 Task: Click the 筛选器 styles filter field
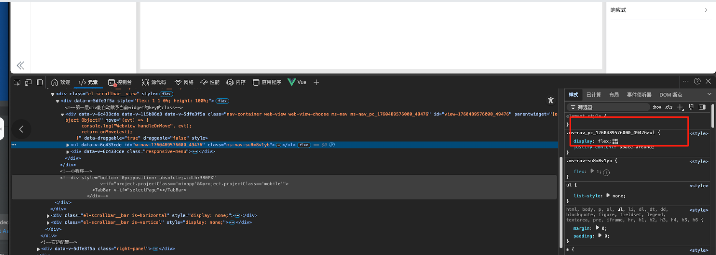pos(609,107)
